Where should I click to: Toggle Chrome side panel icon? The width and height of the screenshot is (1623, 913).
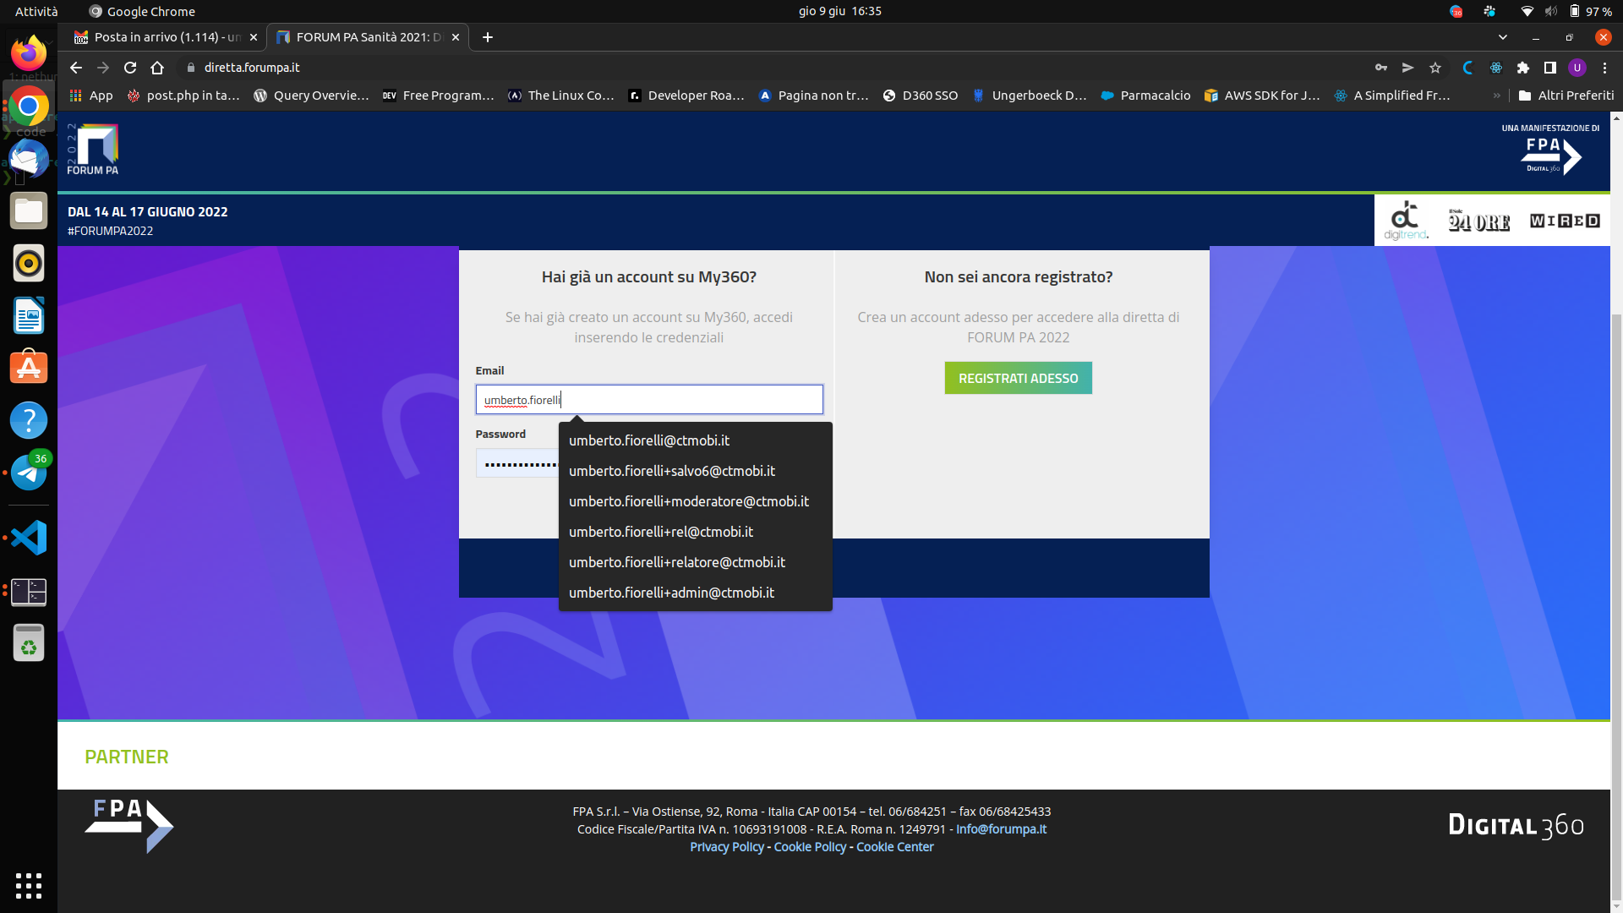pyautogui.click(x=1550, y=68)
